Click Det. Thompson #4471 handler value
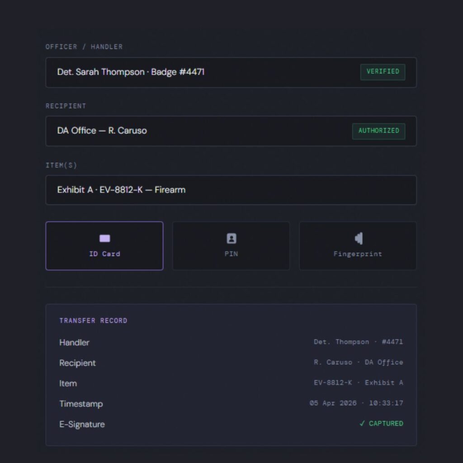This screenshot has width=463, height=463. click(358, 342)
